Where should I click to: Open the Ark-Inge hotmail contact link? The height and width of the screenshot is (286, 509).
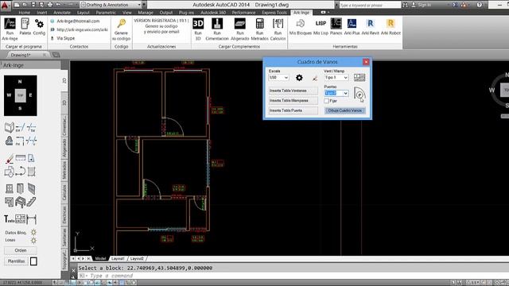(78, 21)
